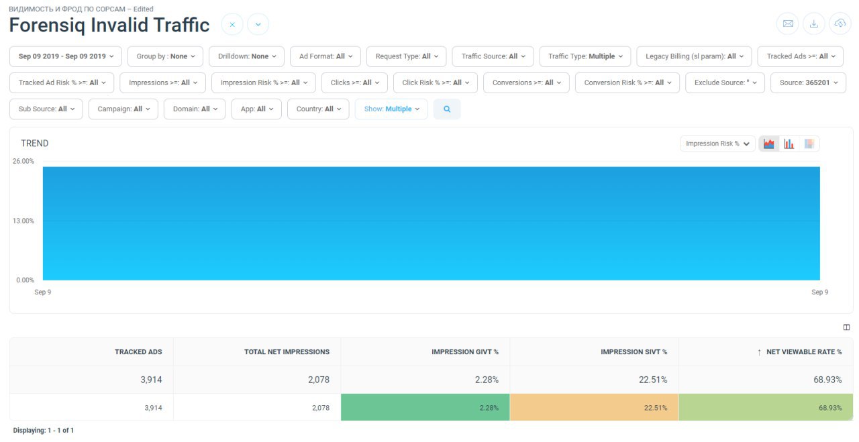
Task: Click the X circle beside report title
Action: (x=232, y=25)
